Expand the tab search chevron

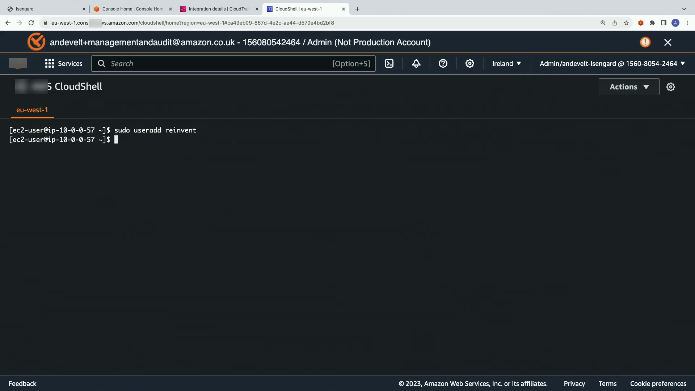click(684, 9)
